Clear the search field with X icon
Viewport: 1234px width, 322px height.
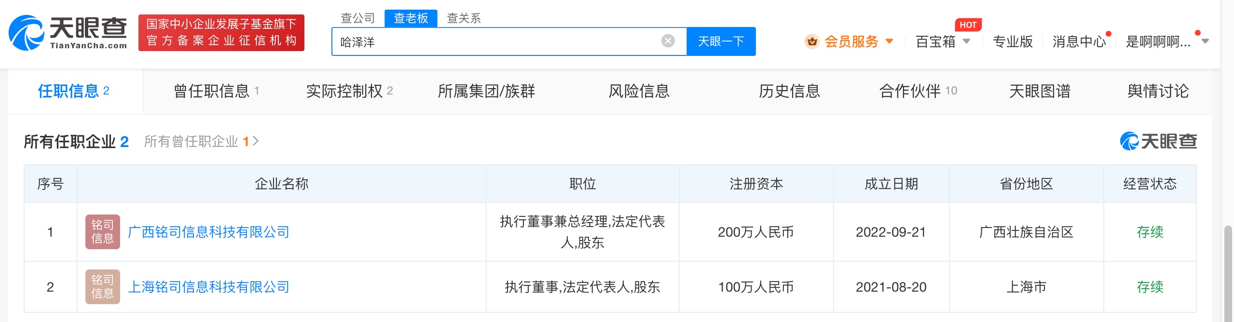668,41
